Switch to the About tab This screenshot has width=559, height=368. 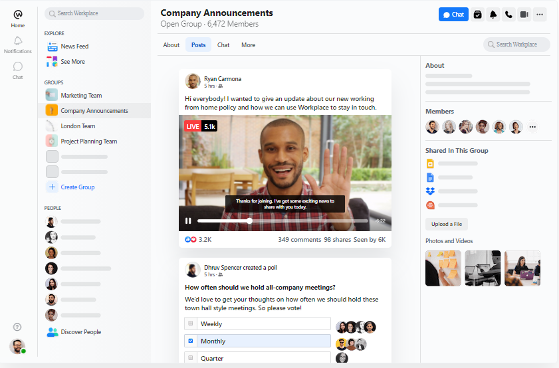click(x=171, y=45)
